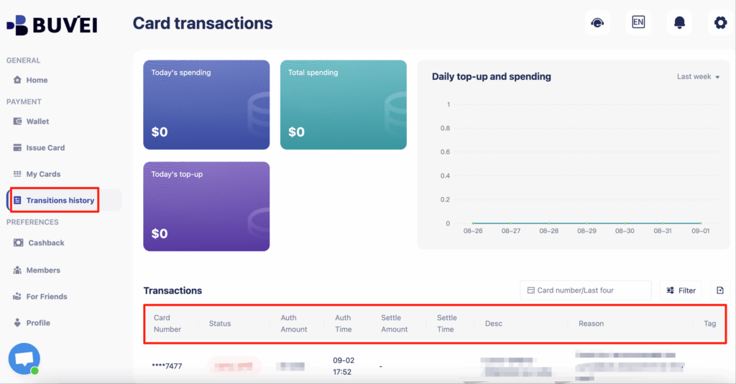Open the Wallet menu item
Viewport: 736px width, 384px height.
tap(37, 122)
